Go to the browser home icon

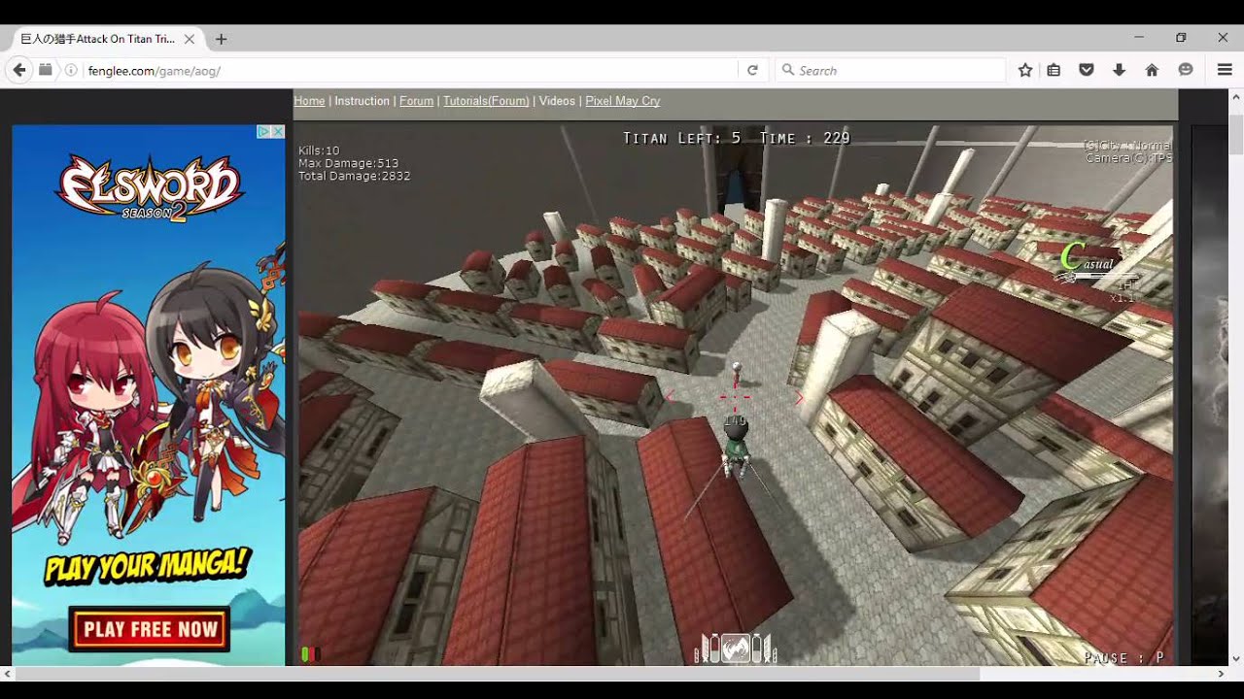tap(1152, 70)
